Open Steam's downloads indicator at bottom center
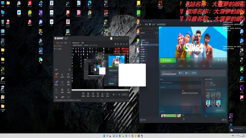The image size is (246, 138). coord(184,120)
